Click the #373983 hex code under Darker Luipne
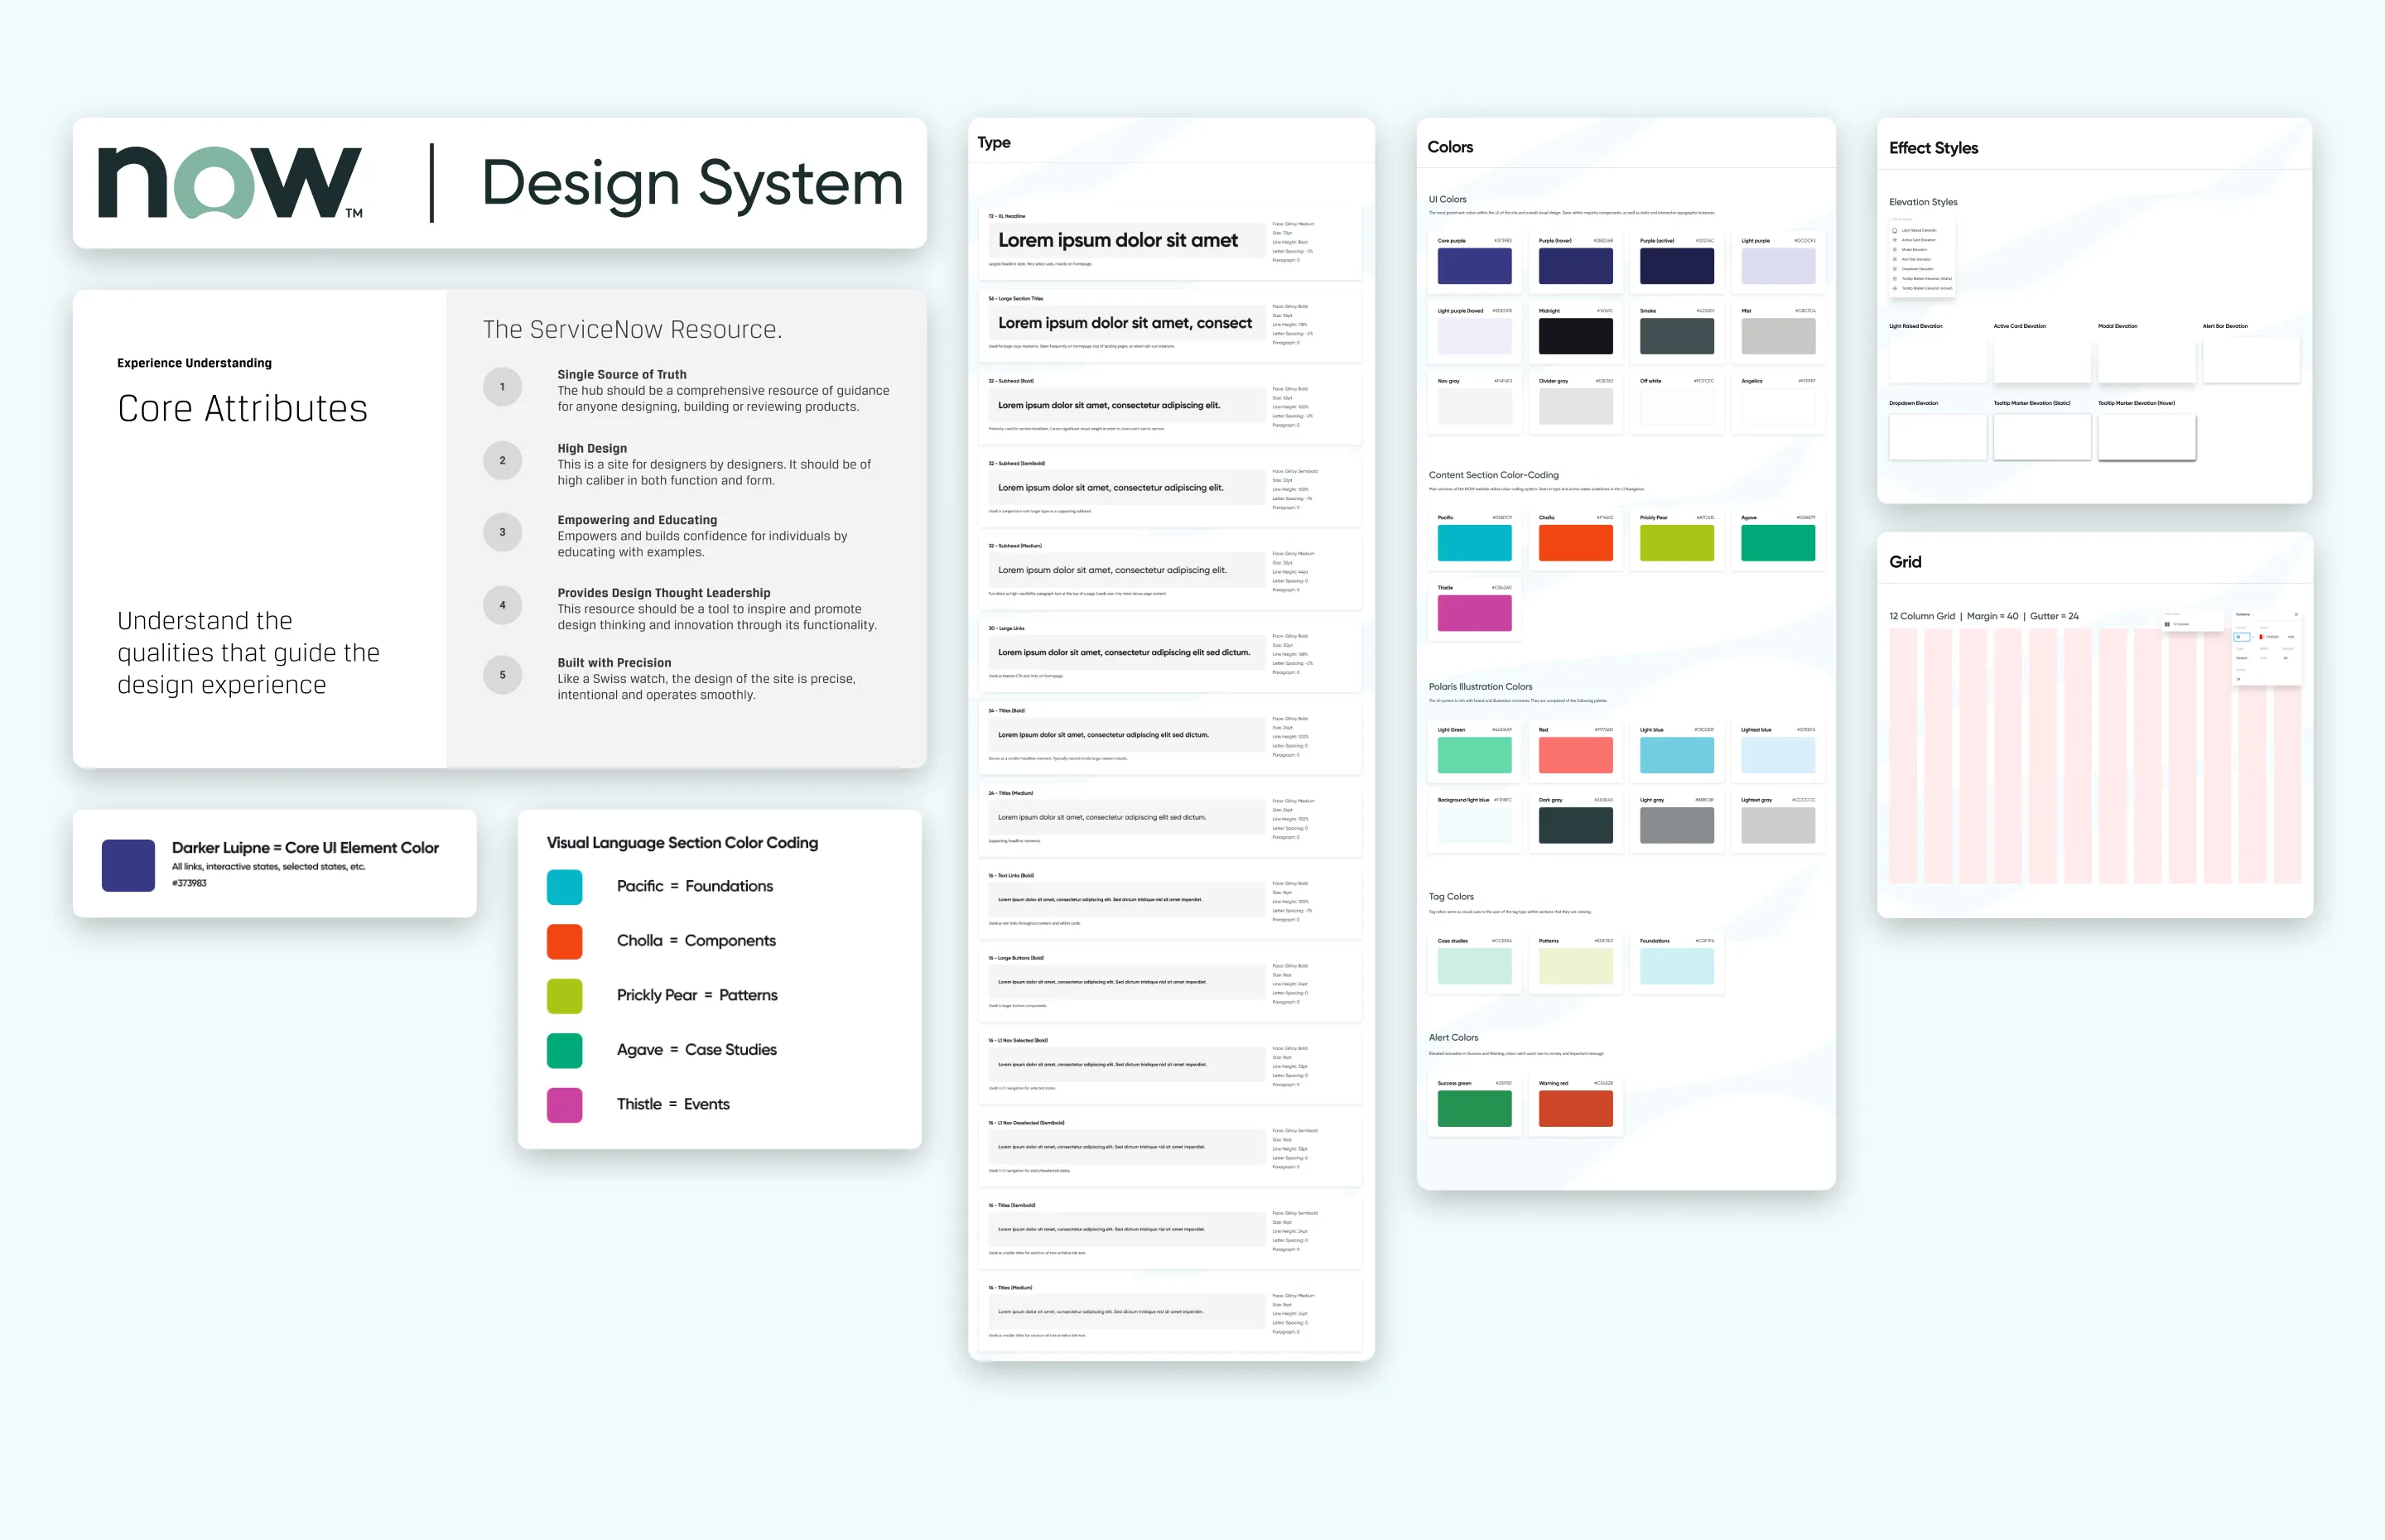 tap(189, 884)
